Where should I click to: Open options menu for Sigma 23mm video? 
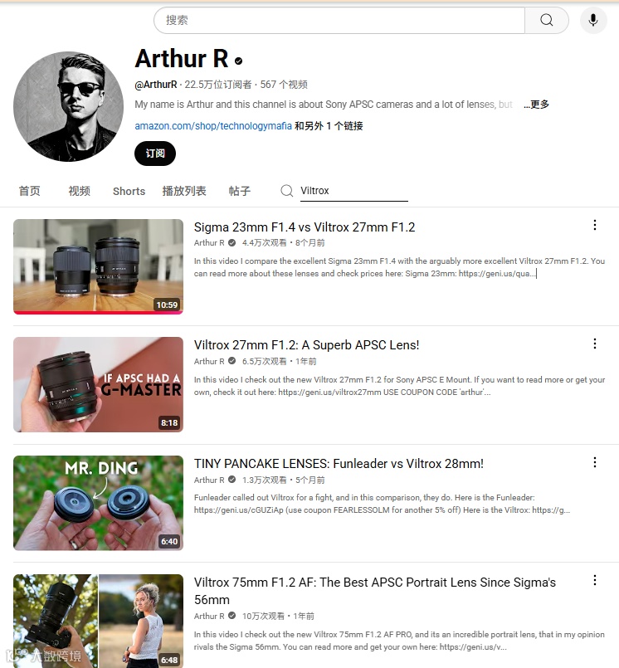click(595, 226)
